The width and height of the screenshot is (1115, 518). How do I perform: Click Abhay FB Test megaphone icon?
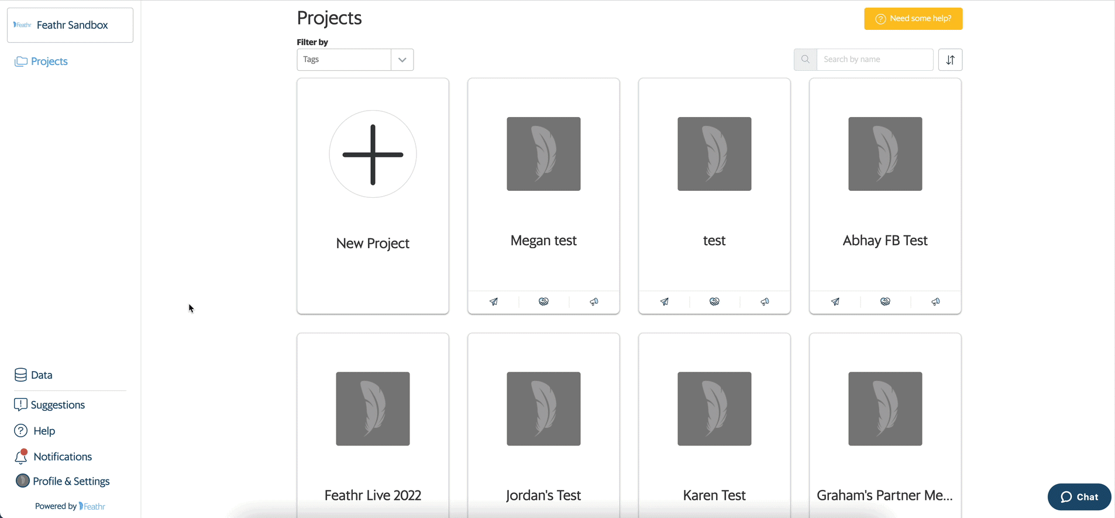click(x=935, y=302)
